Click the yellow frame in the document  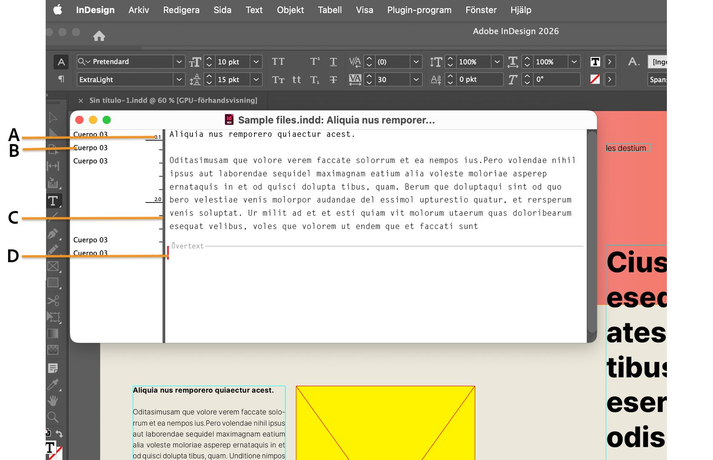[385, 423]
